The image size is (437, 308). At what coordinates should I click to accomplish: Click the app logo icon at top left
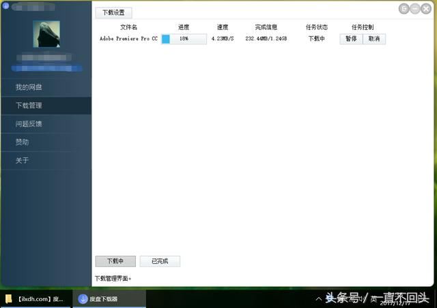[5, 5]
